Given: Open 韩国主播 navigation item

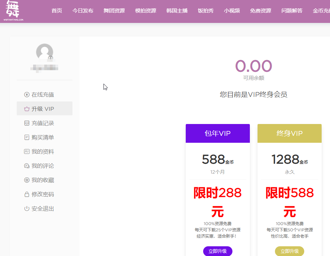Looking at the screenshot, I should tap(177, 11).
